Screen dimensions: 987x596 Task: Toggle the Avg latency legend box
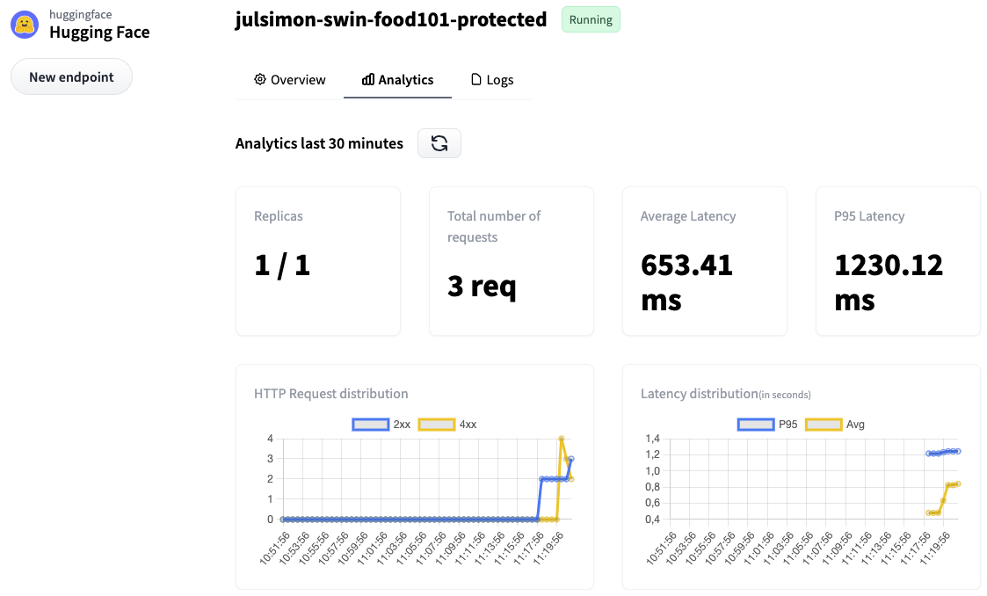[822, 425]
